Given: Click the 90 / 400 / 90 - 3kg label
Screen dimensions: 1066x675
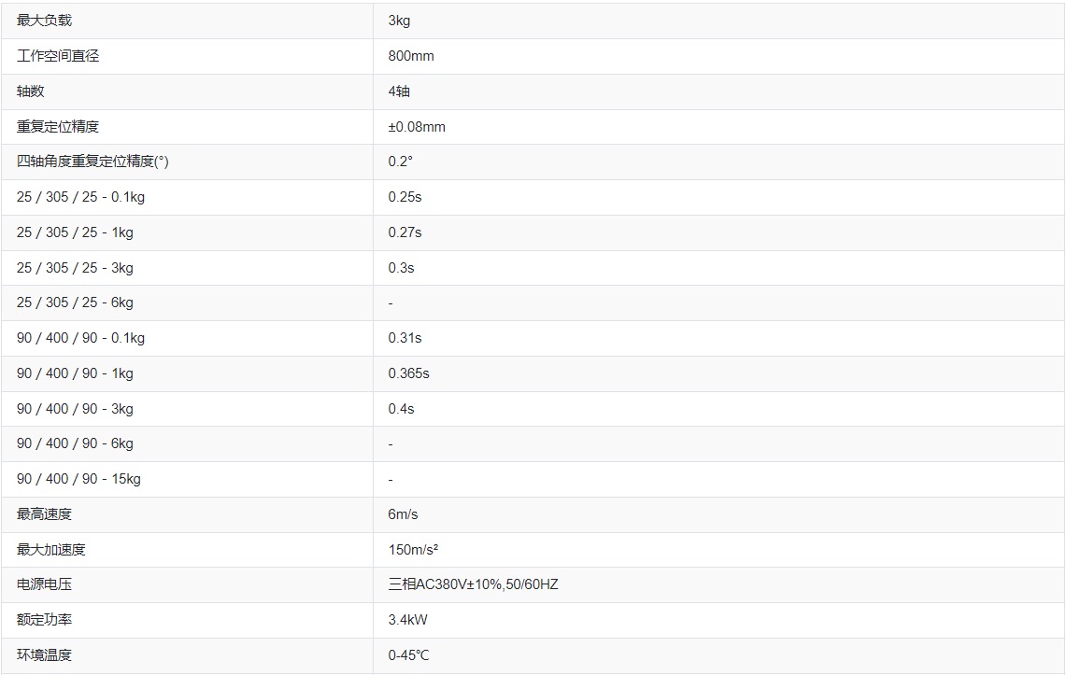Looking at the screenshot, I should (x=75, y=409).
